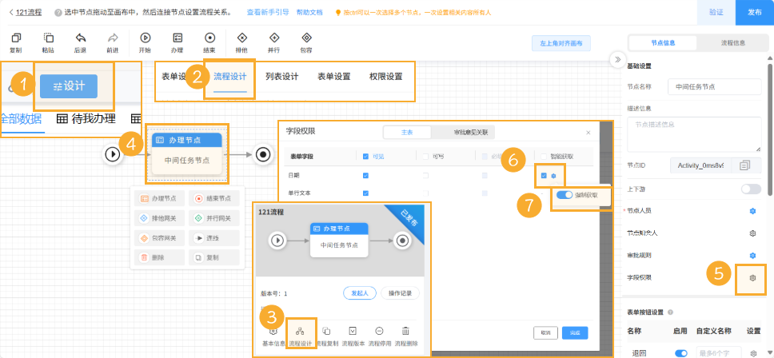This screenshot has height=358, width=774.
Task: Click the end circle on the main canvas
Action: point(263,154)
